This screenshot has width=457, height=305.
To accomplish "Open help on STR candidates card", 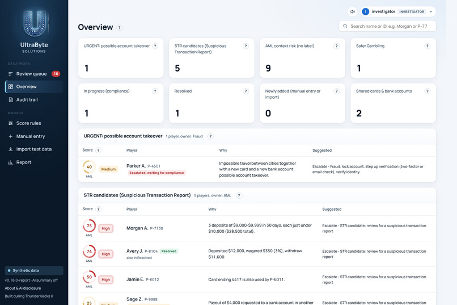I will pyautogui.click(x=246, y=46).
